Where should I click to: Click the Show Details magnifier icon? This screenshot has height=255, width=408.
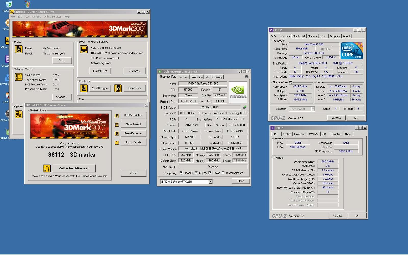pyautogui.click(x=117, y=143)
